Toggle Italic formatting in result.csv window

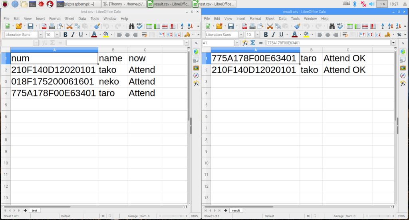[273, 35]
